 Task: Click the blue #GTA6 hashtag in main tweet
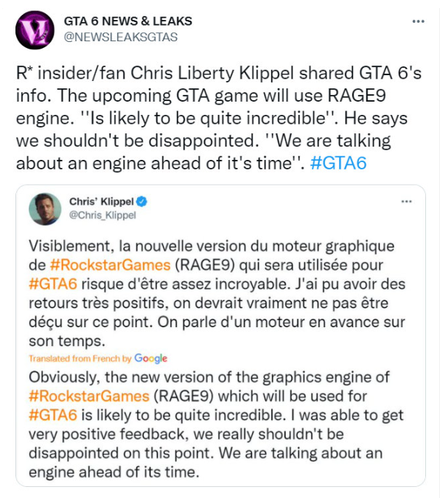(338, 164)
